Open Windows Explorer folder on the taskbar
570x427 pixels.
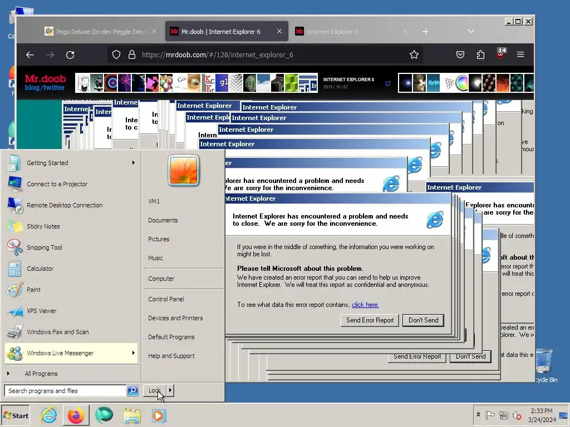131,416
